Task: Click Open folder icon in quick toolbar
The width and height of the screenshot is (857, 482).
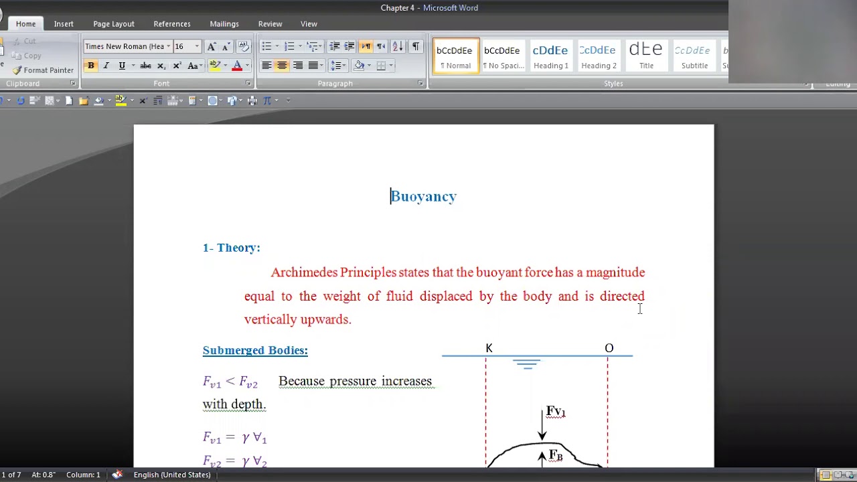Action: 83,100
